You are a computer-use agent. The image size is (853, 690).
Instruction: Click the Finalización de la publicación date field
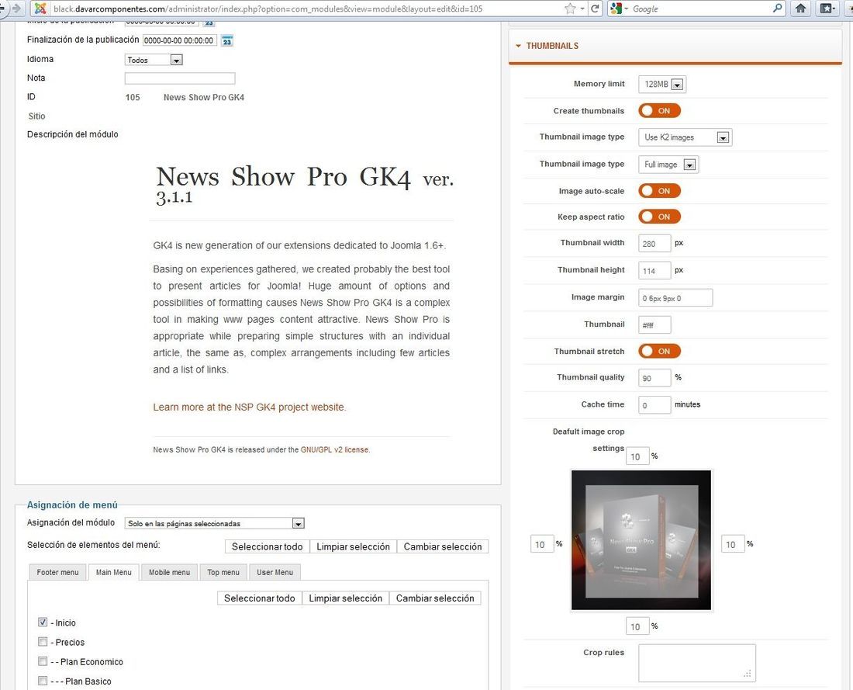pyautogui.click(x=180, y=40)
